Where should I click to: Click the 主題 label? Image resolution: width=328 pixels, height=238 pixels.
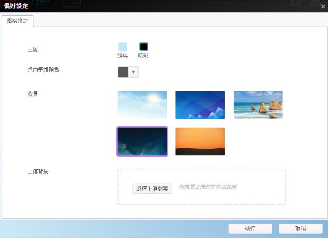click(x=33, y=49)
